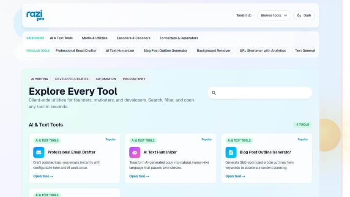Focus the tool search input field
The height and width of the screenshot is (197, 350).
[260, 93]
